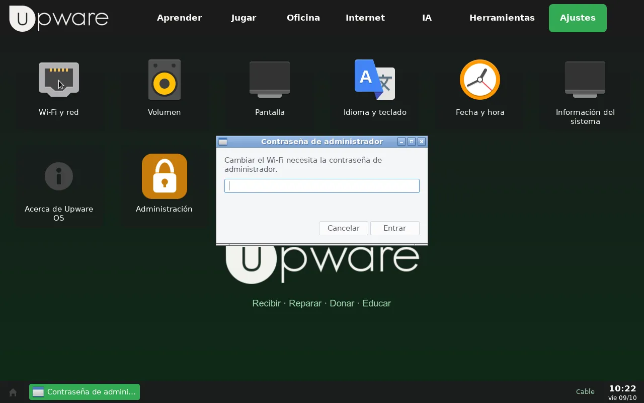This screenshot has height=403, width=644.
Task: Open Administración padlock icon
Action: (165, 176)
